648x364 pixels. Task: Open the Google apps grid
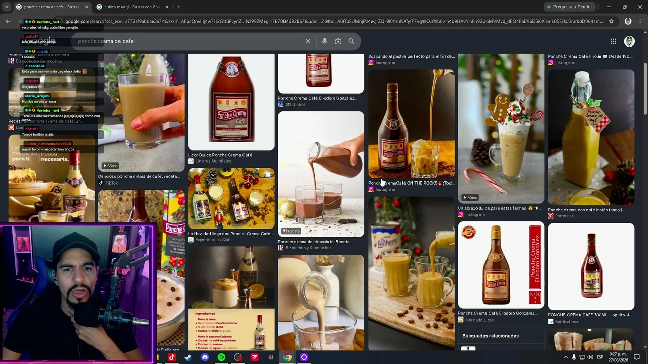click(x=613, y=41)
